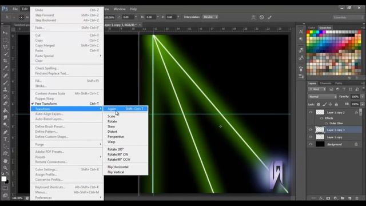Click the Background layer thumbnail
This screenshot has width=366, height=206.
point(320,144)
